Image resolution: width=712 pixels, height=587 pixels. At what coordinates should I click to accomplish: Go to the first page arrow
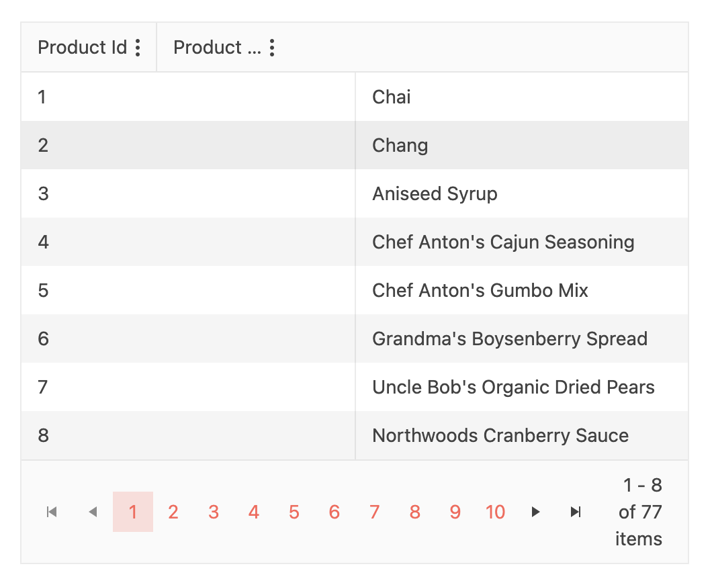[52, 512]
